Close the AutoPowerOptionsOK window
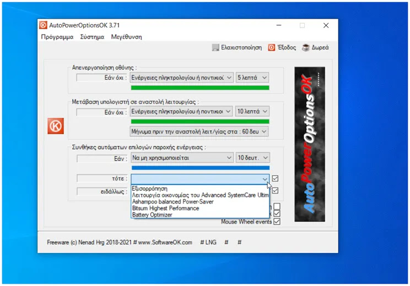410x286 pixels. click(326, 25)
